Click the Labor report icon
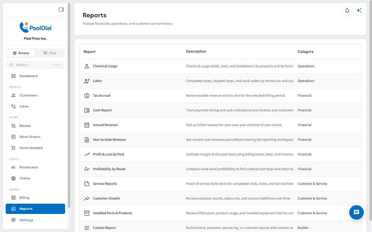Screen dimensions: 372x232 87,81
